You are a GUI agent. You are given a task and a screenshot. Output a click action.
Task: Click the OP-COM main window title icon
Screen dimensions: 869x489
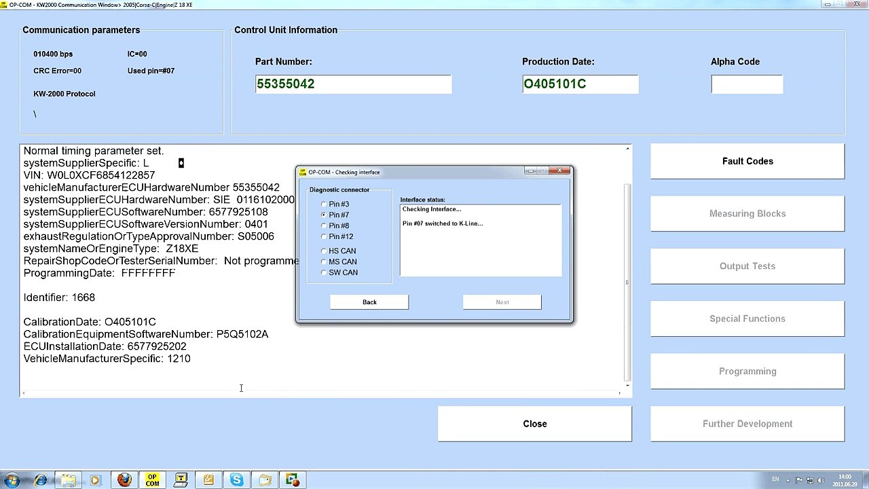(5, 5)
